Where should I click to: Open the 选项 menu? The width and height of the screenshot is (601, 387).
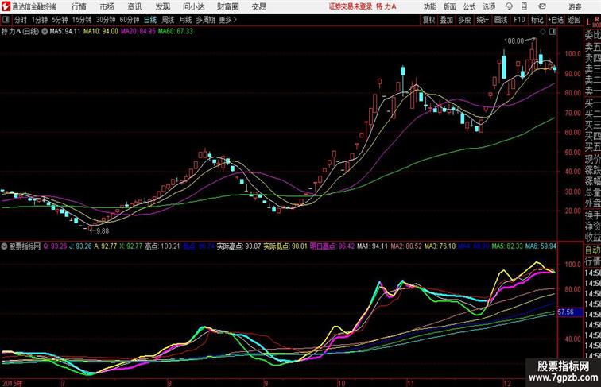(x=489, y=6)
